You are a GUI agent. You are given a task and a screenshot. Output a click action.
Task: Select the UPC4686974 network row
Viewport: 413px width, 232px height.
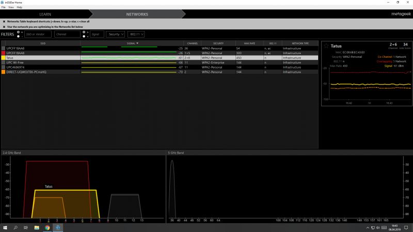point(160,68)
